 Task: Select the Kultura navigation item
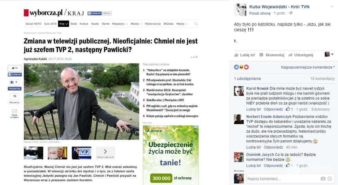coord(84,24)
